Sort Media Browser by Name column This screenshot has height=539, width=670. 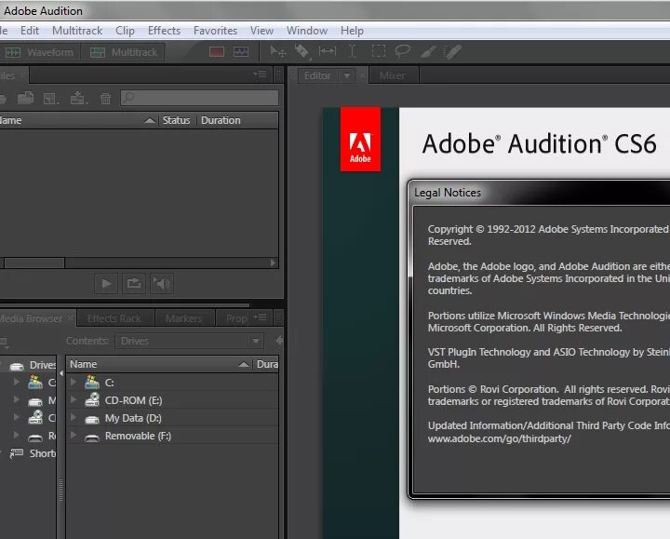[84, 364]
